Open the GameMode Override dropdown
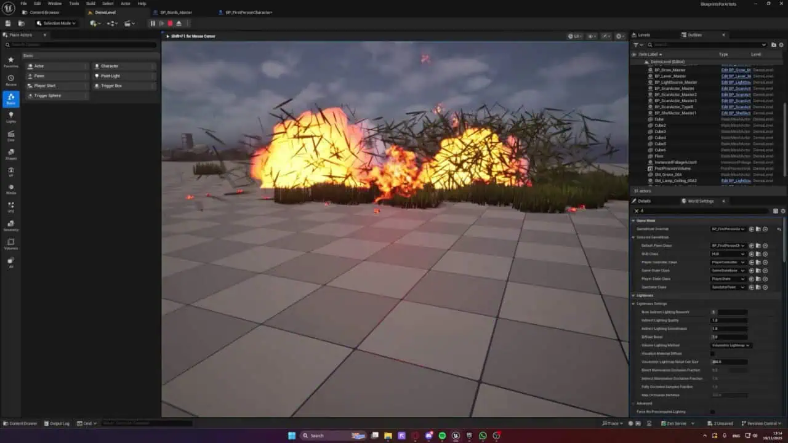788x443 pixels. point(728,229)
